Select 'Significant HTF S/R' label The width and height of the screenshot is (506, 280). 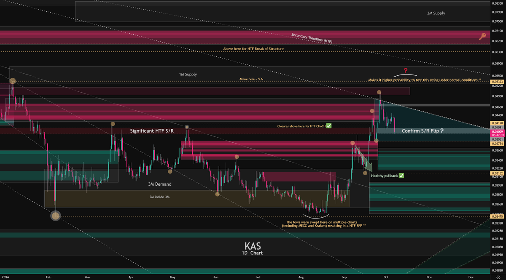[x=151, y=131]
